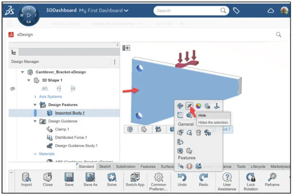The image size is (292, 194).
Task: Open the color wheel appearance tool
Action: click(198, 106)
